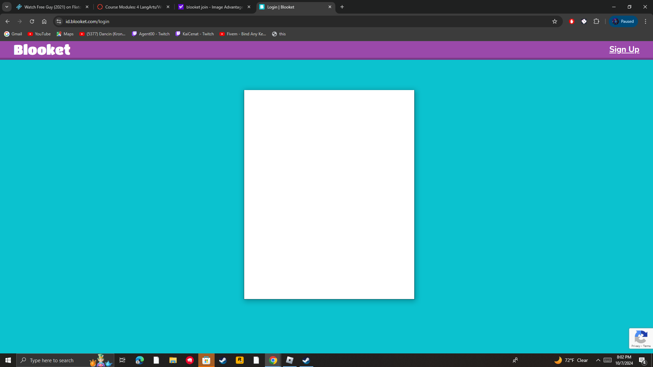
Task: Reload the current page
Action: 32,21
